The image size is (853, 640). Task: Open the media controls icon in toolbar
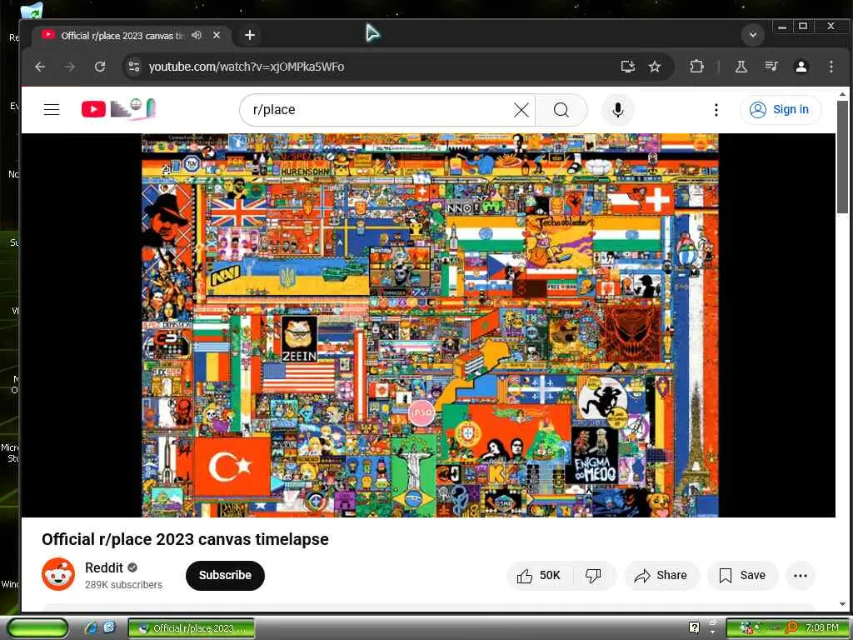coord(771,67)
